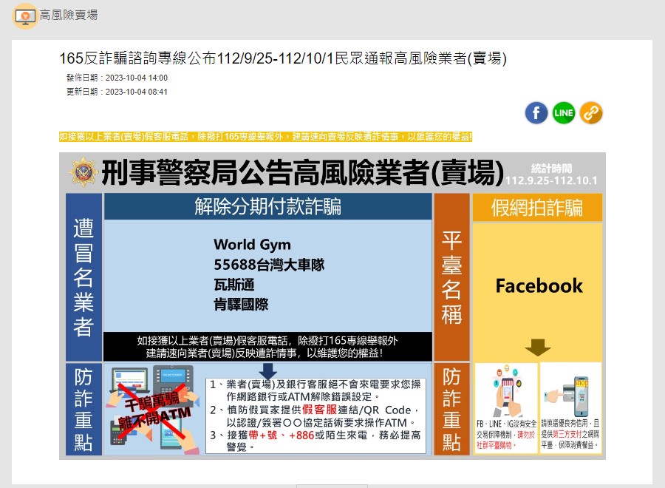Share the article via LINE icon
The image size is (665, 488).
[x=564, y=113]
